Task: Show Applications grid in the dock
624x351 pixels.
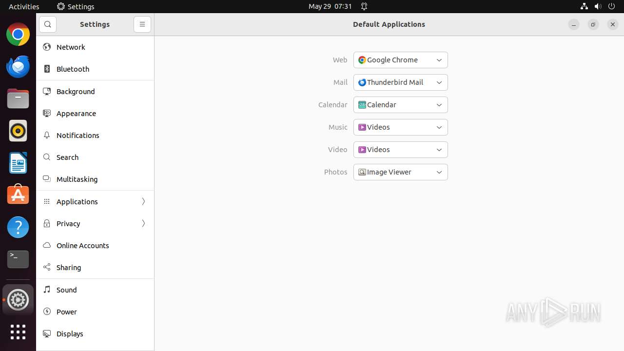Action: pos(18,332)
